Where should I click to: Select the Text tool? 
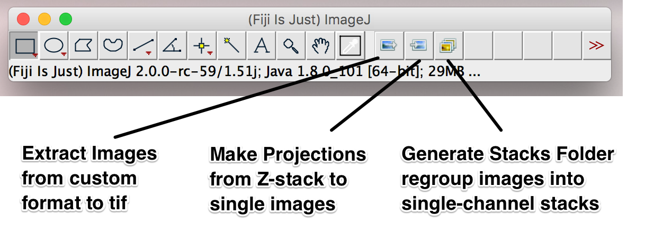(261, 46)
